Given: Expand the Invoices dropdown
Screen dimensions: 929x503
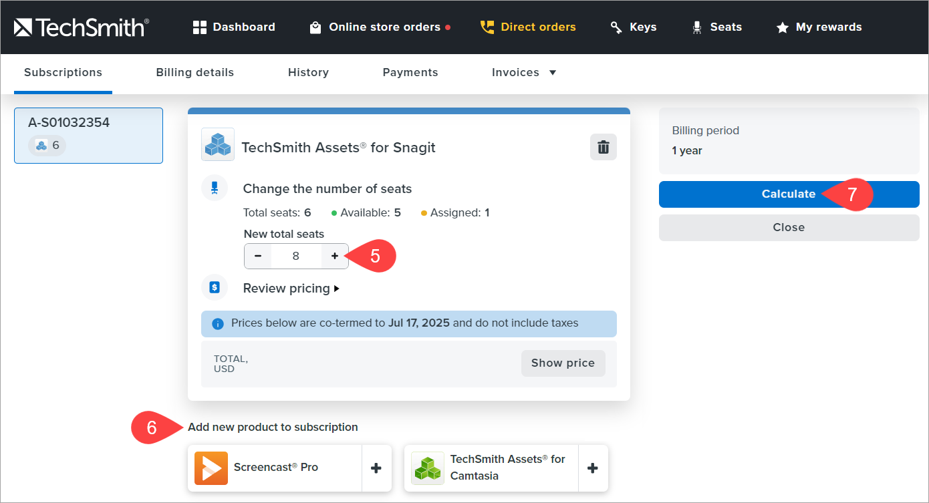Looking at the screenshot, I should [x=525, y=73].
